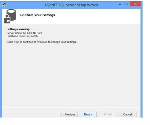Close the ASP.NET SQL Server Setup Wizard

click(135, 4)
